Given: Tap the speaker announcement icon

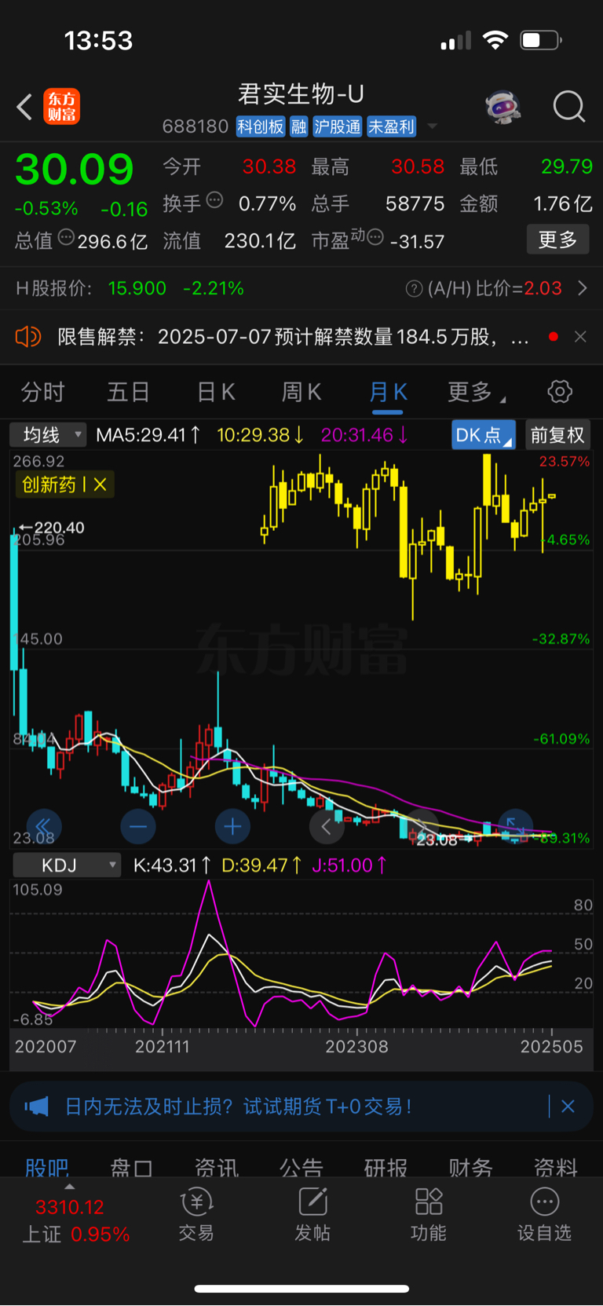Looking at the screenshot, I should coord(28,337).
